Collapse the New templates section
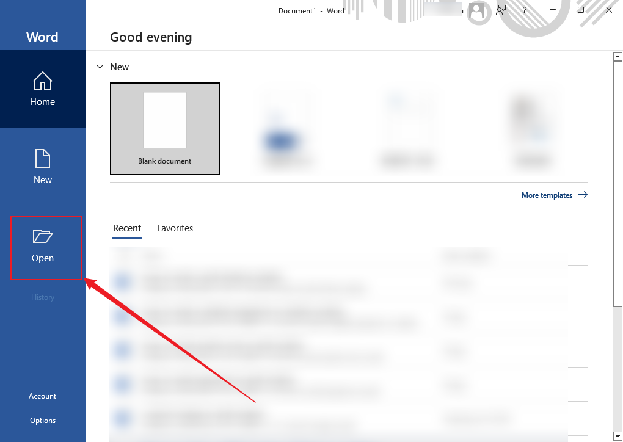This screenshot has height=442, width=623. point(100,67)
